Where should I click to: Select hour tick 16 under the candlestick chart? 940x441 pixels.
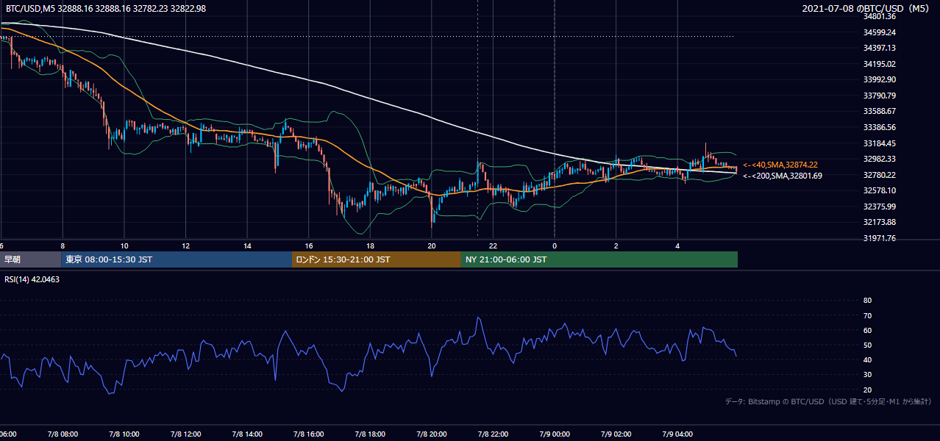tap(309, 246)
